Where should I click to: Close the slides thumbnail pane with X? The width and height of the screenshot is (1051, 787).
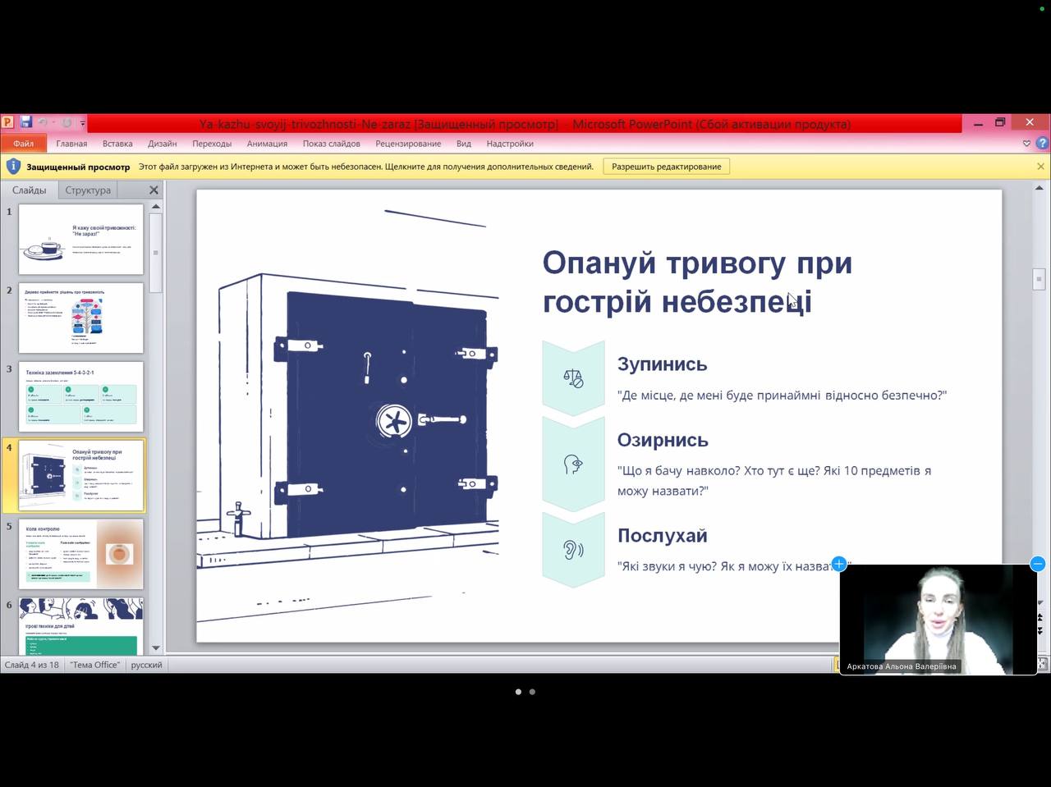tap(154, 190)
